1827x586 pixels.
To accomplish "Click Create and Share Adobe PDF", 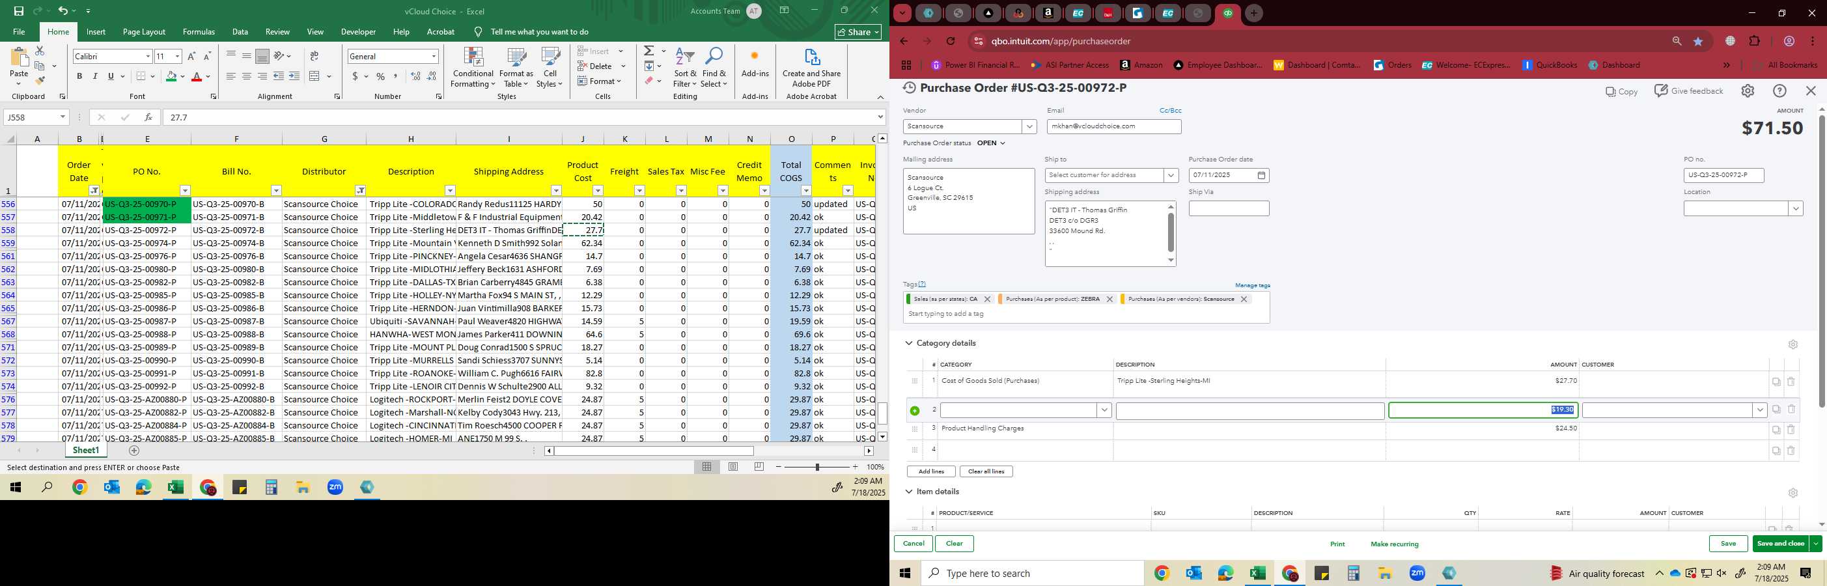I will click(811, 68).
